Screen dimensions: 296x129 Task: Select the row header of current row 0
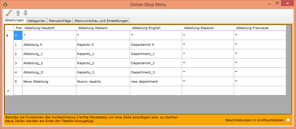9,35
